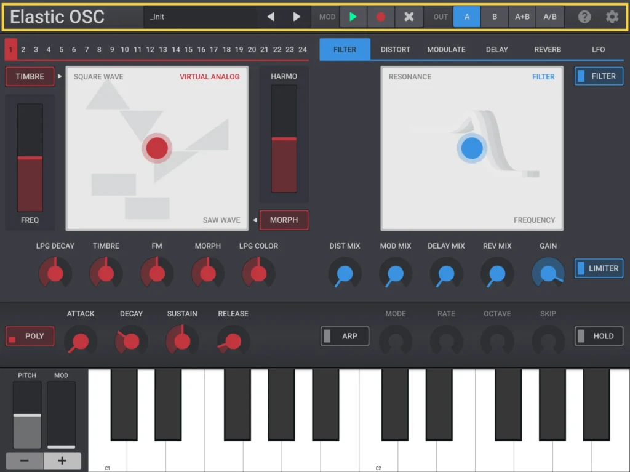630x472 pixels.
Task: Toggle the ARP switch
Action: point(345,336)
